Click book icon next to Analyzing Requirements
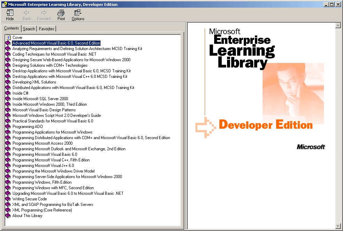The image size is (343, 231). pos(8,49)
